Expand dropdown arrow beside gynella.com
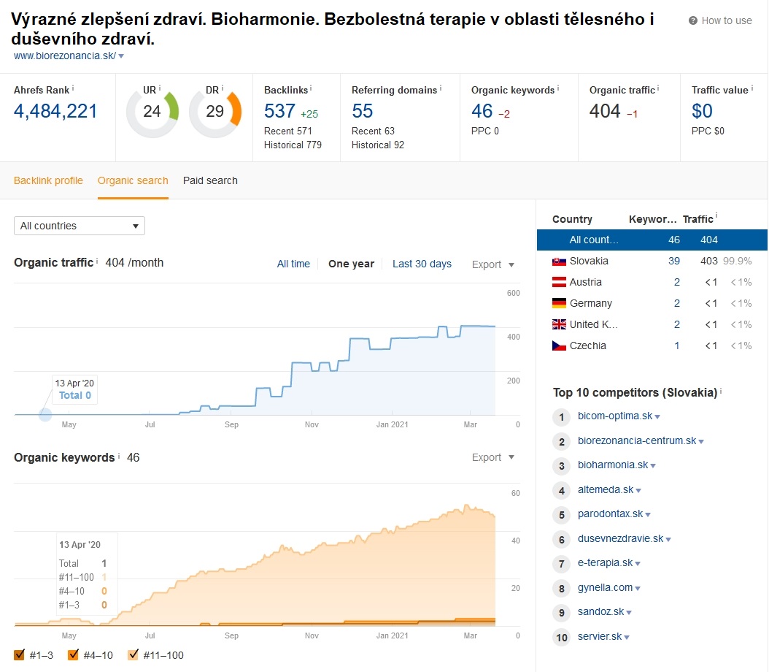The image size is (769, 672). [638, 588]
